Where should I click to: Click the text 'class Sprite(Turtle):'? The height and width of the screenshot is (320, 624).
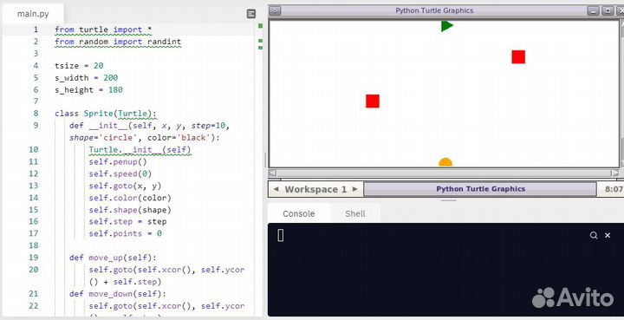pyautogui.click(x=106, y=114)
